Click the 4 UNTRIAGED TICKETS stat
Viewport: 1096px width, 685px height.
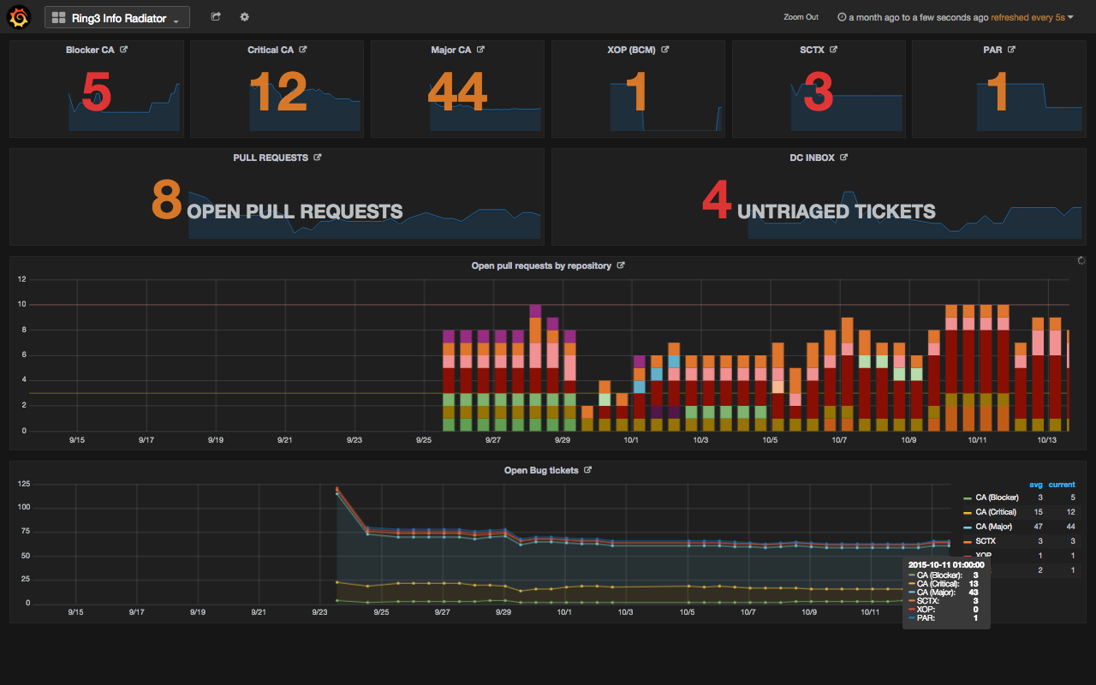(x=819, y=201)
